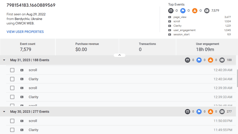The image size is (238, 134).
Task: Click the Event count 7,579 metric card
Action: pos(28,47)
